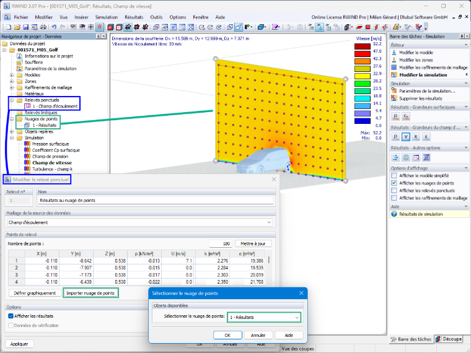Open the Modifier menu
The height and width of the screenshot is (353, 471).
pyautogui.click(x=43, y=17)
